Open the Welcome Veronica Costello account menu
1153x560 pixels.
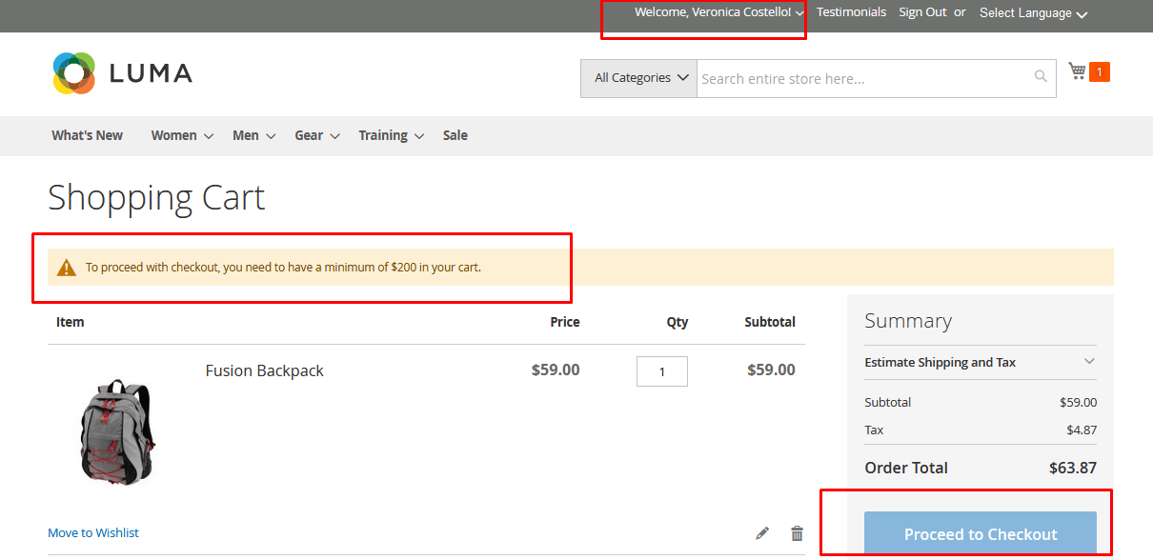pos(715,11)
